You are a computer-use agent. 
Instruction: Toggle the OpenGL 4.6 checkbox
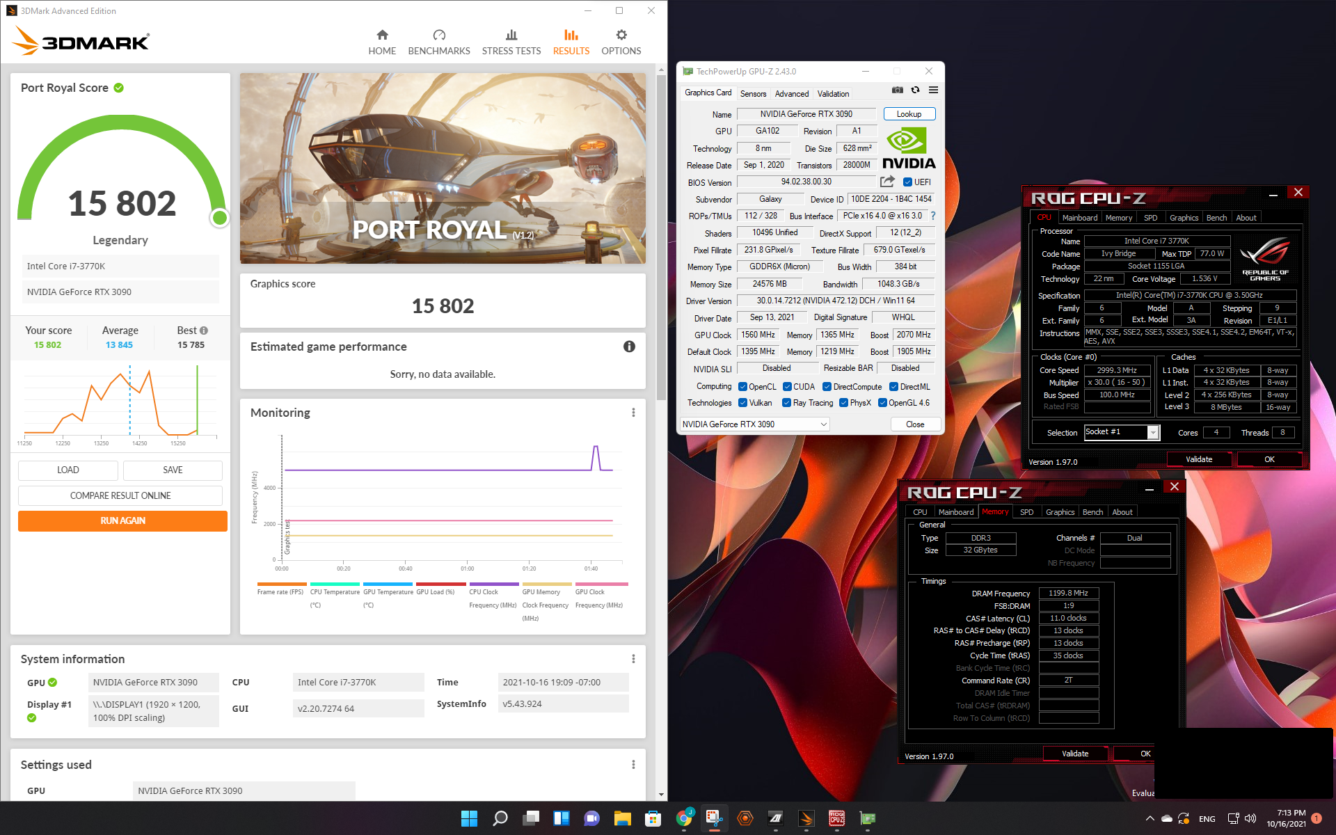(882, 403)
